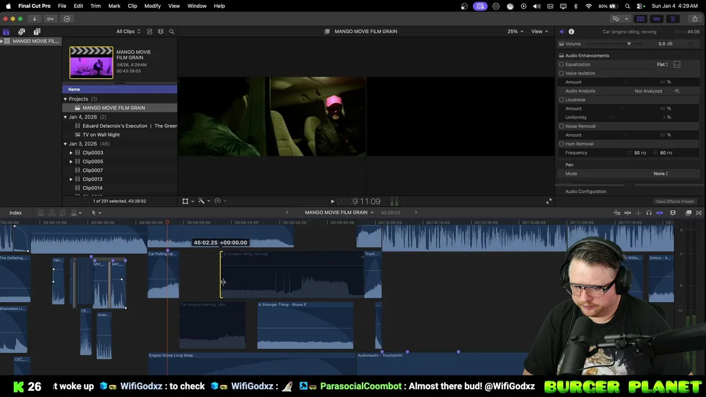Show Background Tasks checkmark icon
The height and width of the screenshot is (397, 706).
tap(67, 19)
